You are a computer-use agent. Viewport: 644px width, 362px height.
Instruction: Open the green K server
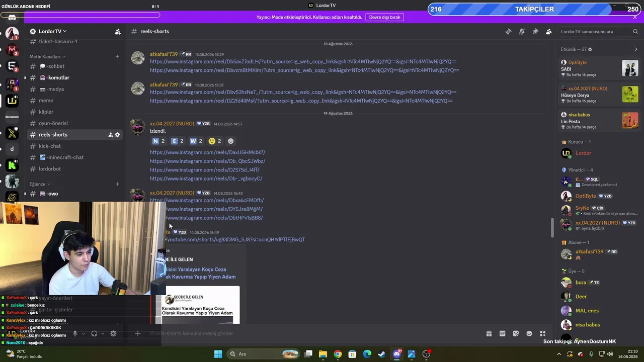point(12,165)
